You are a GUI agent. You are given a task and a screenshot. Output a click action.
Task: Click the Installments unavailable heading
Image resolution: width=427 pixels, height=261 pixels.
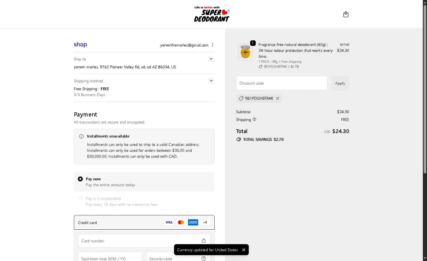coord(108,136)
